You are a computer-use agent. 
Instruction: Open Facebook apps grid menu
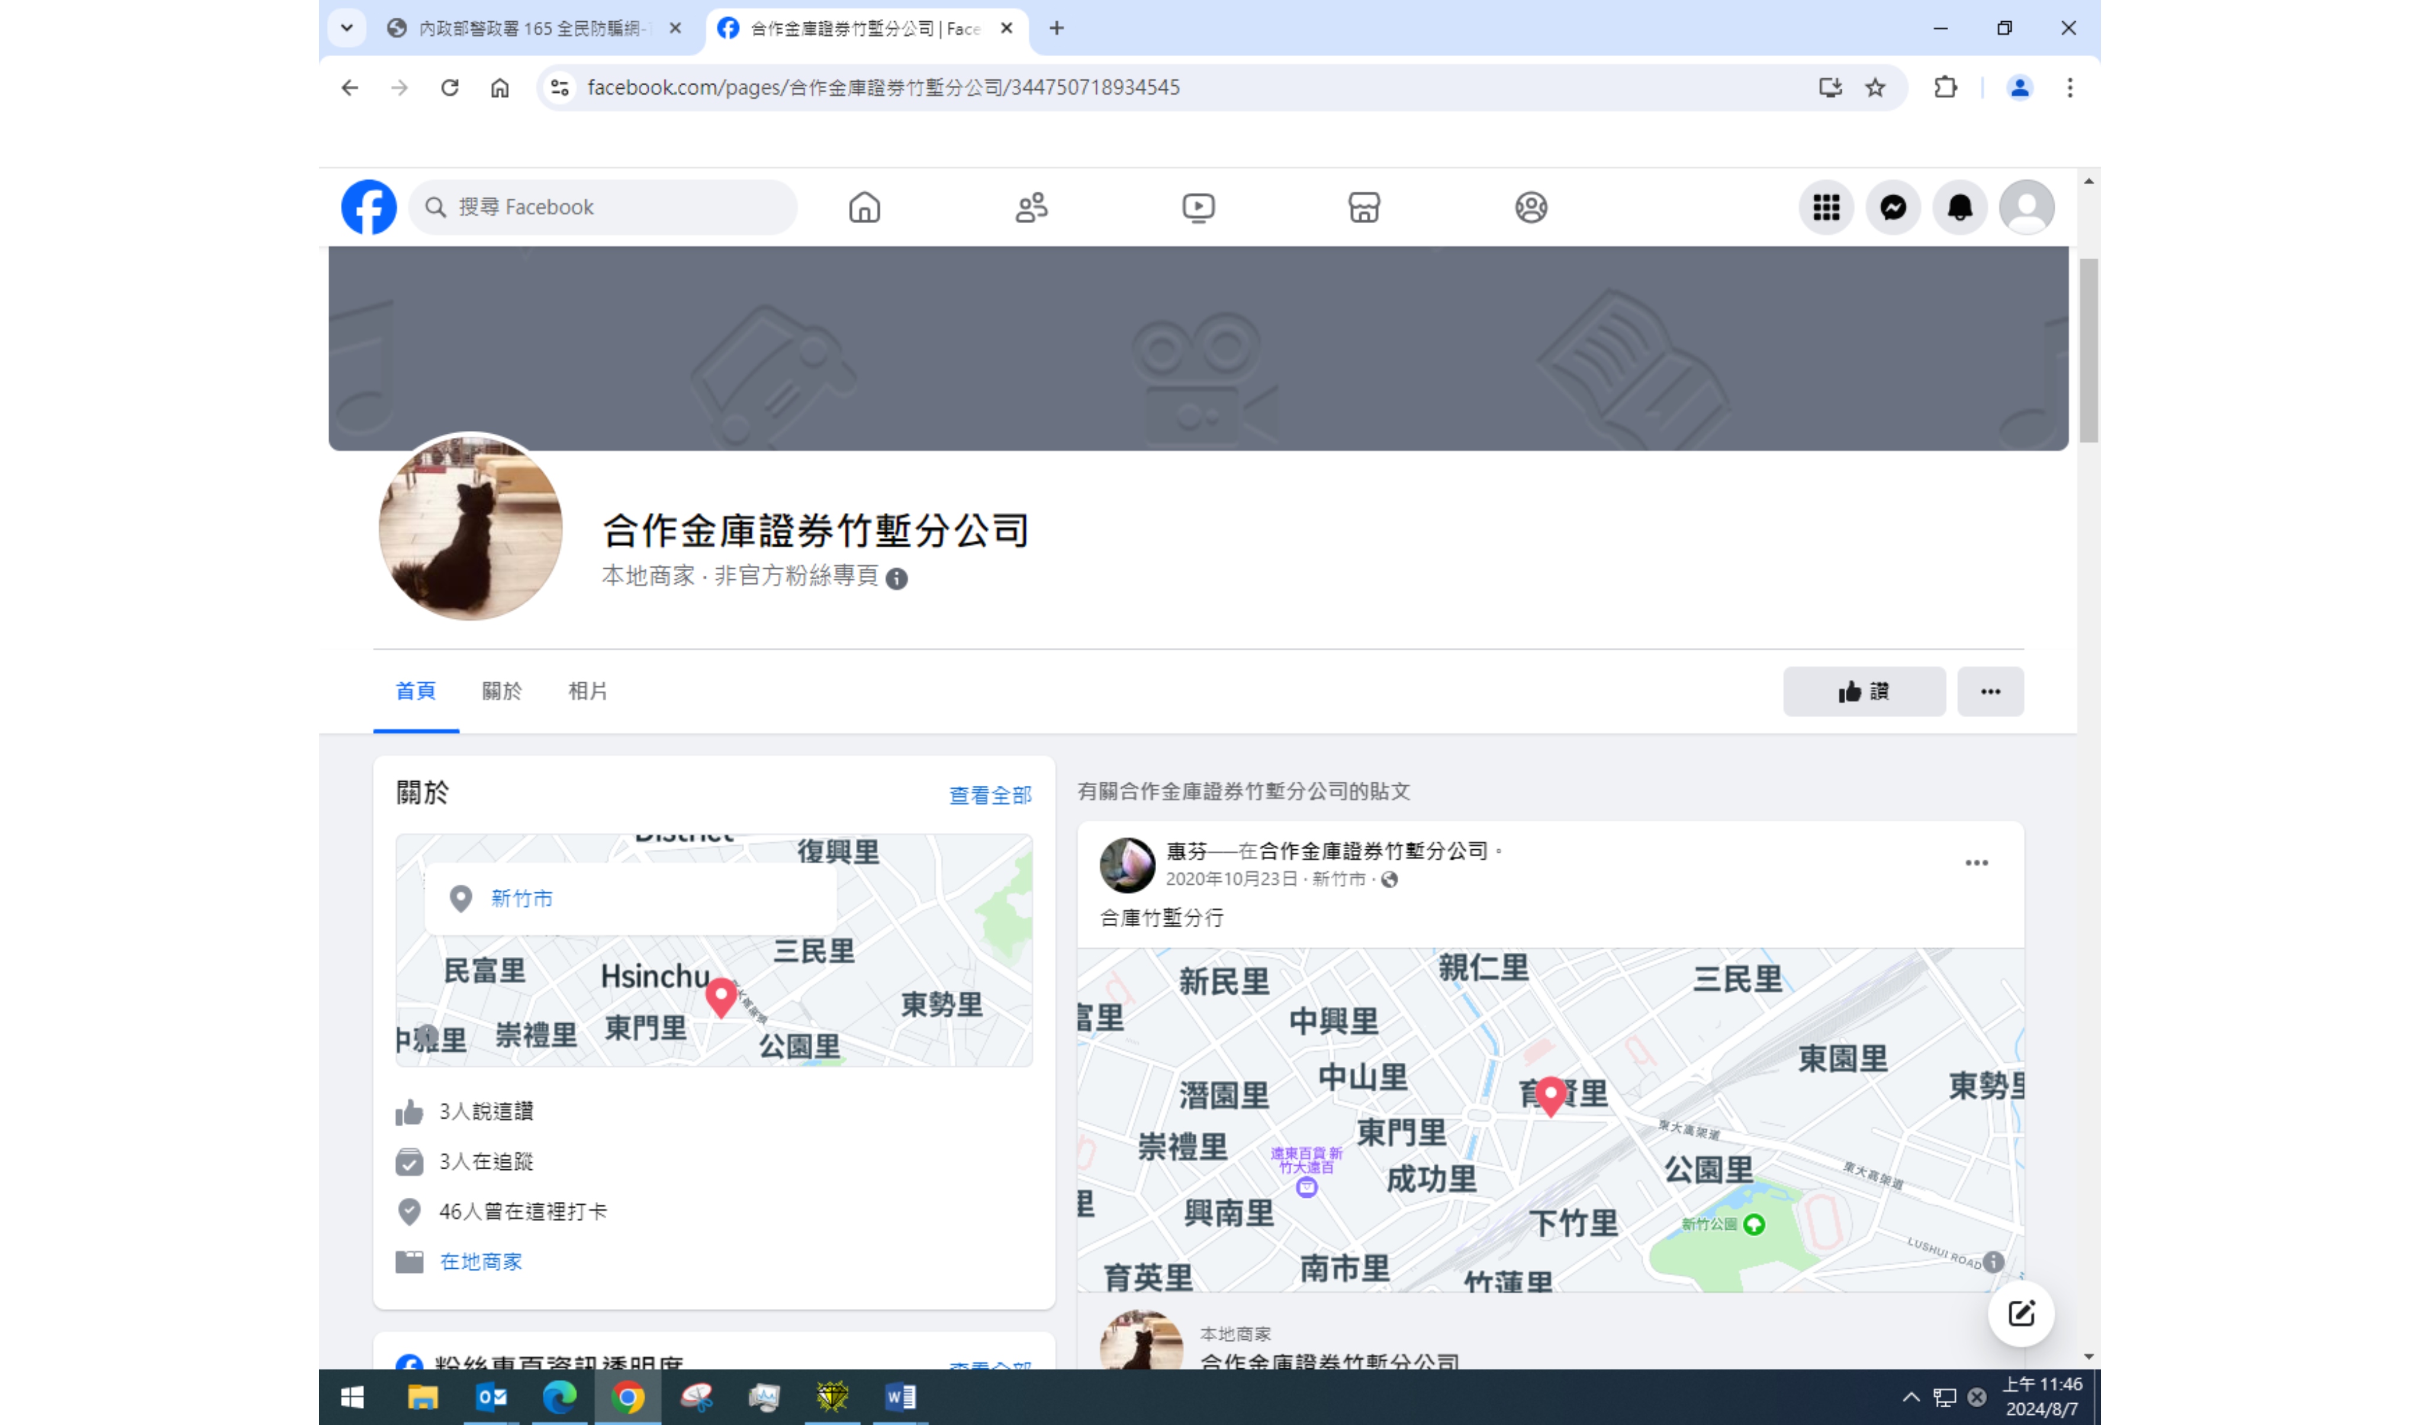1826,207
